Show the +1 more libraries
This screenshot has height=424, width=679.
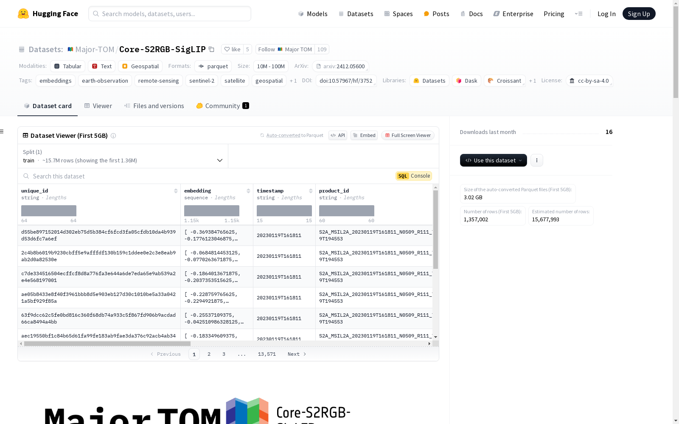(533, 81)
